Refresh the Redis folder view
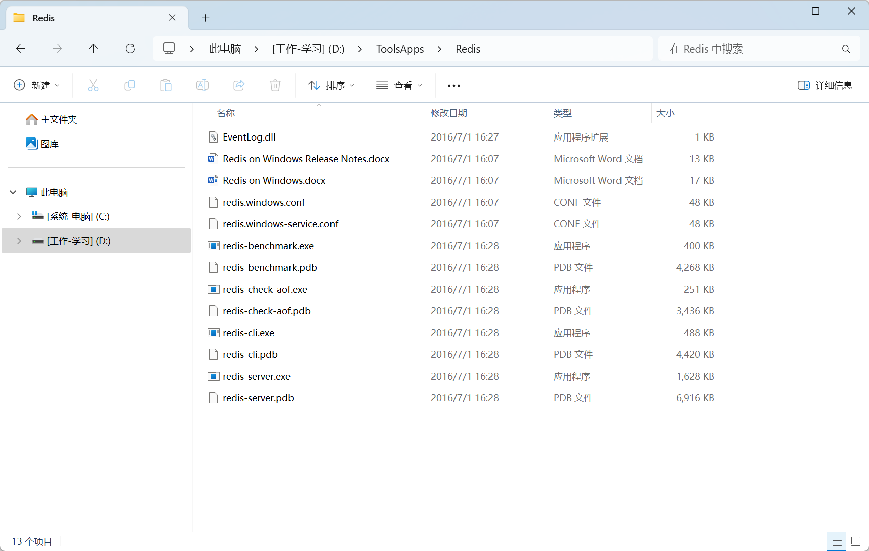Screen dimensions: 869x551 (130, 49)
